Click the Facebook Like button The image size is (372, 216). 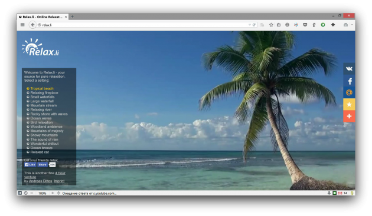30,165
